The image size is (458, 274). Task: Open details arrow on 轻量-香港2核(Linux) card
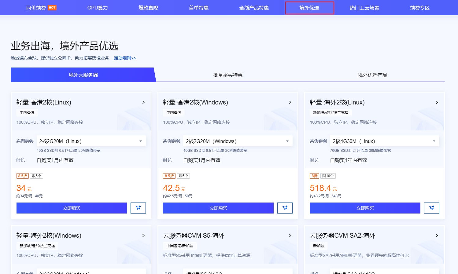143,102
